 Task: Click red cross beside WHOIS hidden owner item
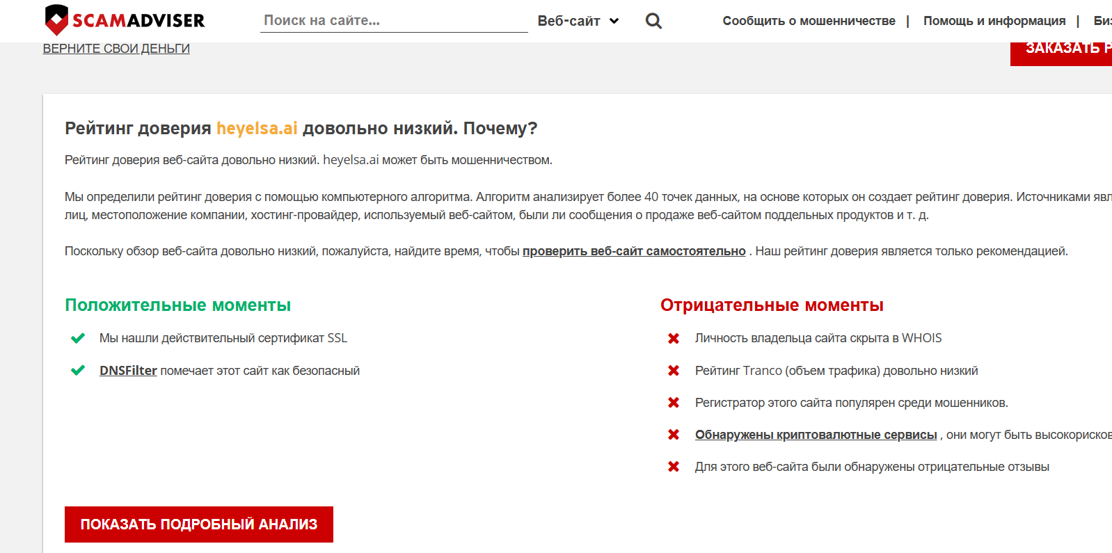tap(674, 338)
